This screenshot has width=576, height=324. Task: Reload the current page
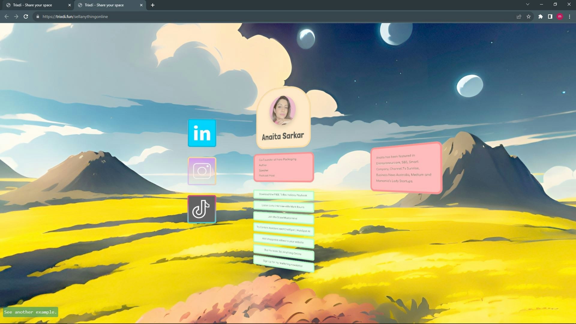pos(26,16)
